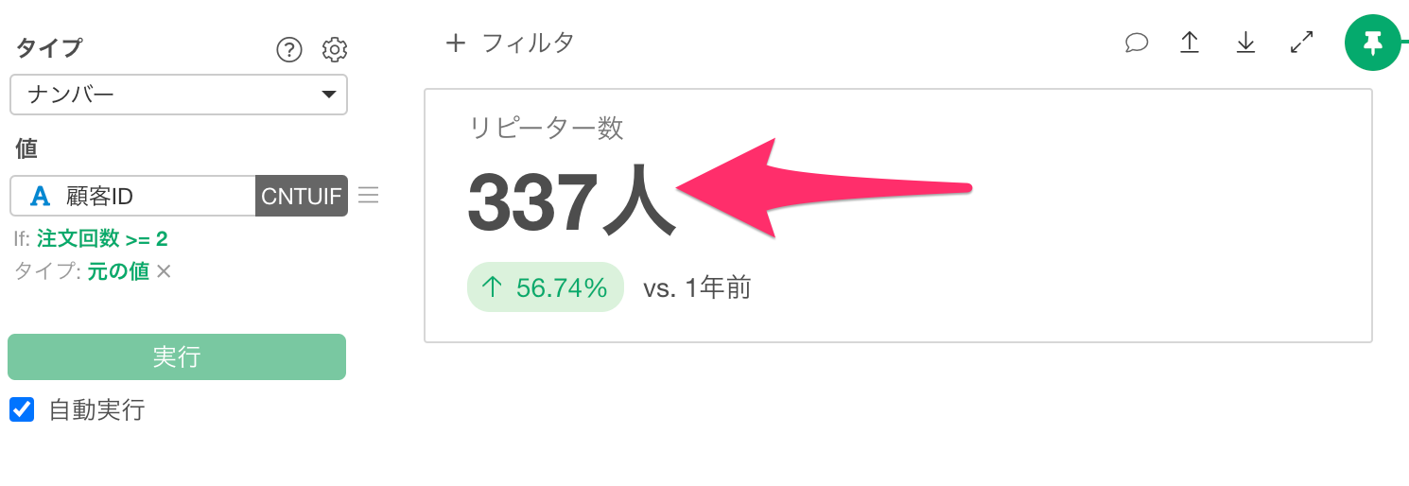Open the hamburger menu beside CNTUIF
Screen dimensions: 1409x486
click(369, 196)
